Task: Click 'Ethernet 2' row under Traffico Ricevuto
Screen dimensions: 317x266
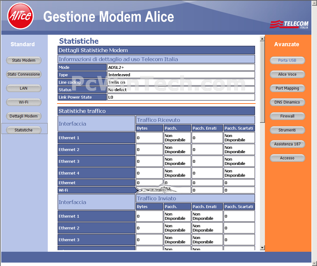Action: click(x=96, y=149)
